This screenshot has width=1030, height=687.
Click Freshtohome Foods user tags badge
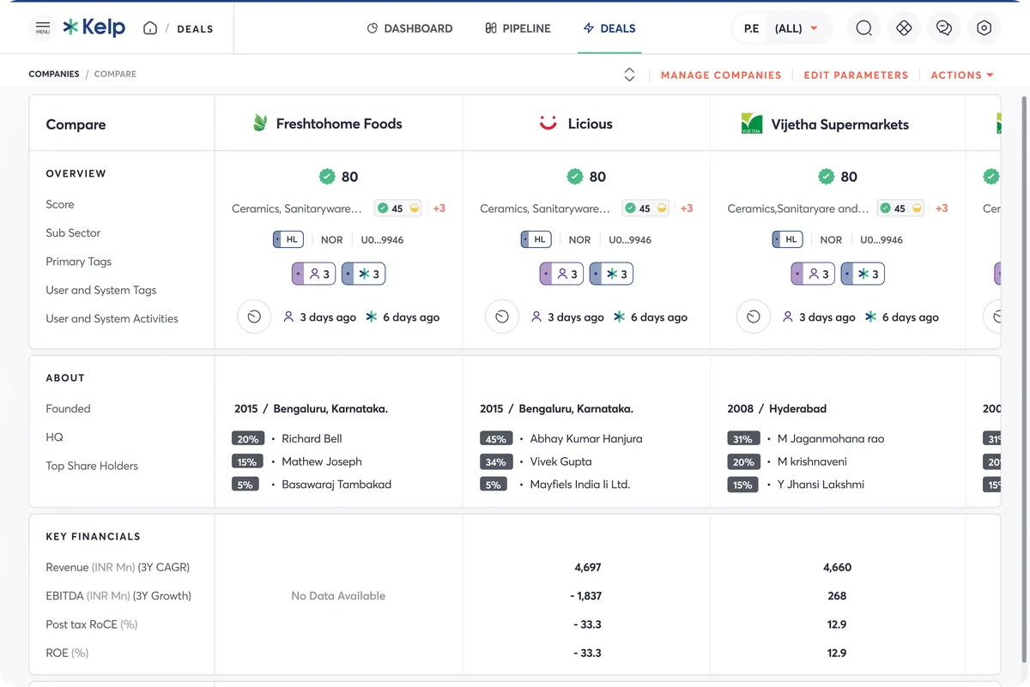pyautogui.click(x=314, y=274)
